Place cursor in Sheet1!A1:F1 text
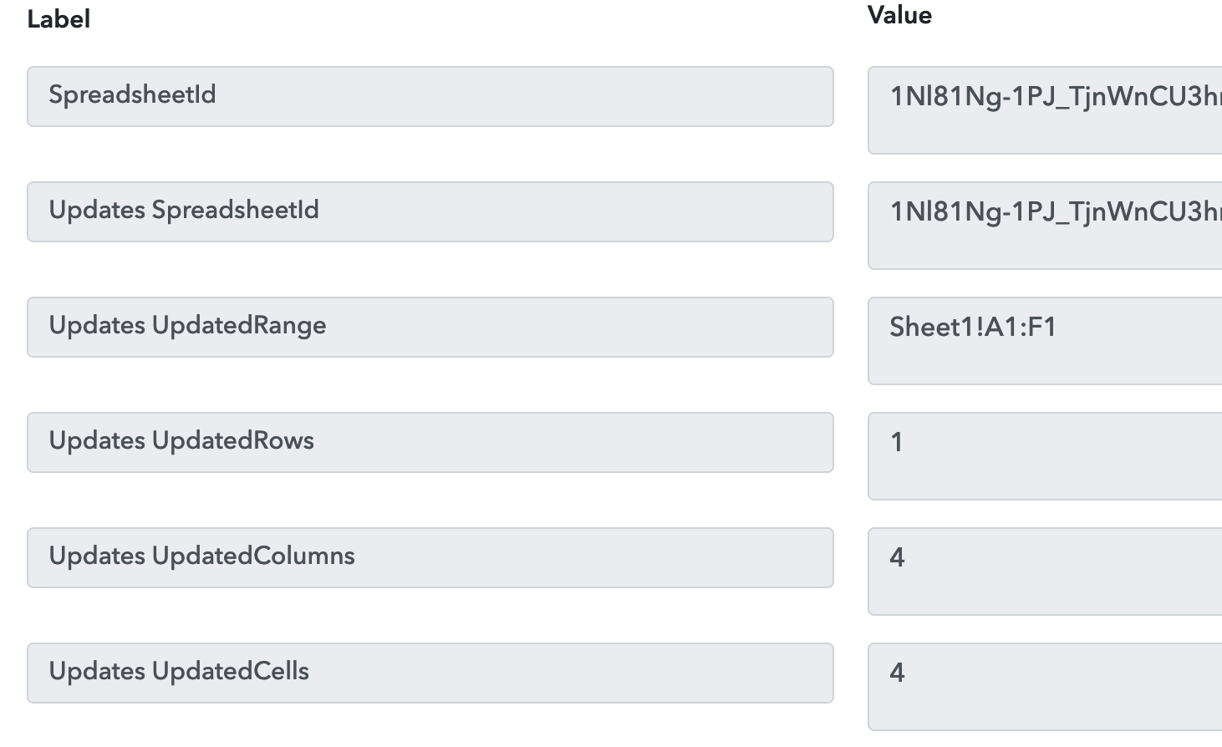This screenshot has width=1222, height=747. [973, 327]
